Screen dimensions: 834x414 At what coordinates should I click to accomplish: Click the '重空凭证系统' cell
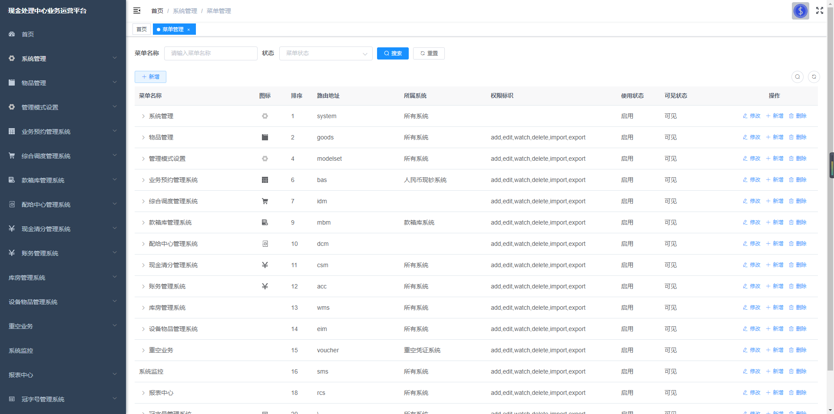422,350
